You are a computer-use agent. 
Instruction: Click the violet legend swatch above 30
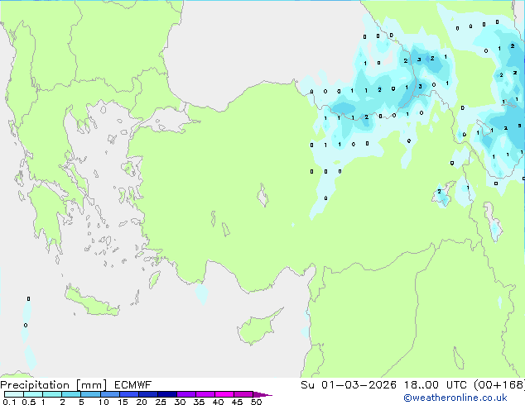click(x=186, y=394)
